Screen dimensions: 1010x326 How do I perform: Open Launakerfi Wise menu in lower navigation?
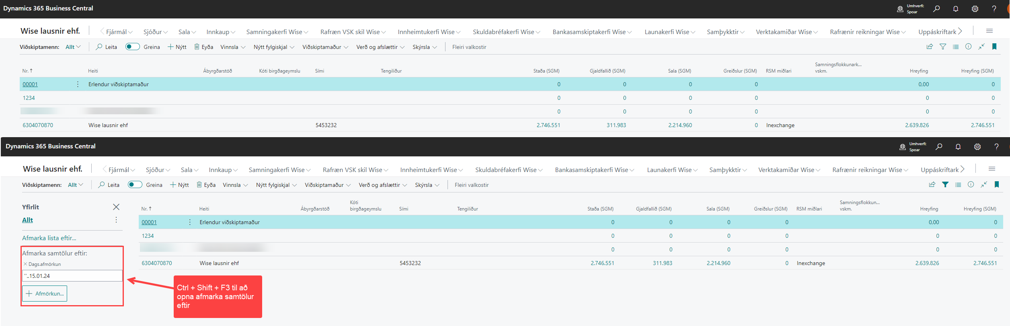672,170
